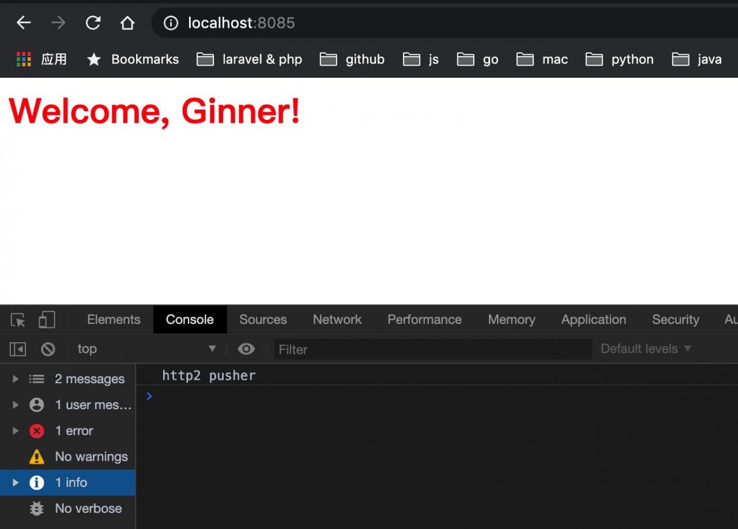Go back to the previous page
Image resolution: width=738 pixels, height=529 pixels.
pos(24,23)
